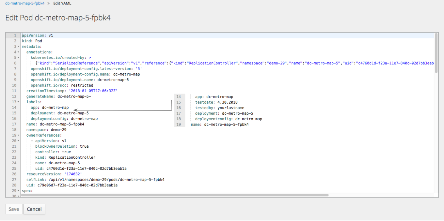Collapse the spec fold on line 29
The width and height of the screenshot is (444, 221).
coord(18,191)
